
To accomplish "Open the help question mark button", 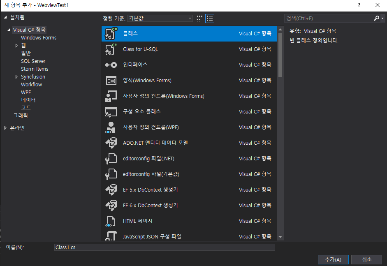I will point(359,5).
